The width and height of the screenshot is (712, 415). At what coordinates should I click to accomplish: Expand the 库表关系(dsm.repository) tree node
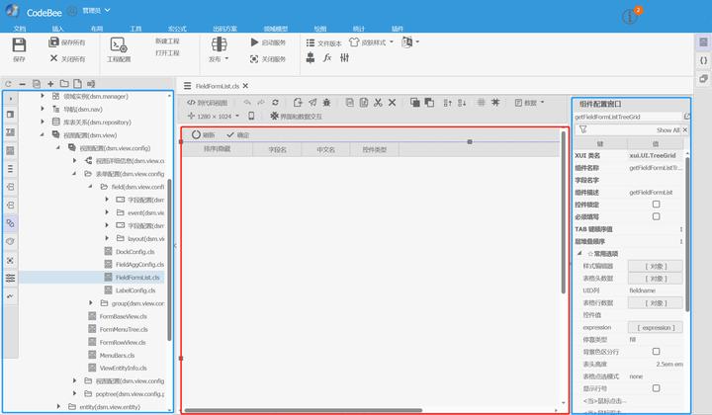pyautogui.click(x=42, y=122)
